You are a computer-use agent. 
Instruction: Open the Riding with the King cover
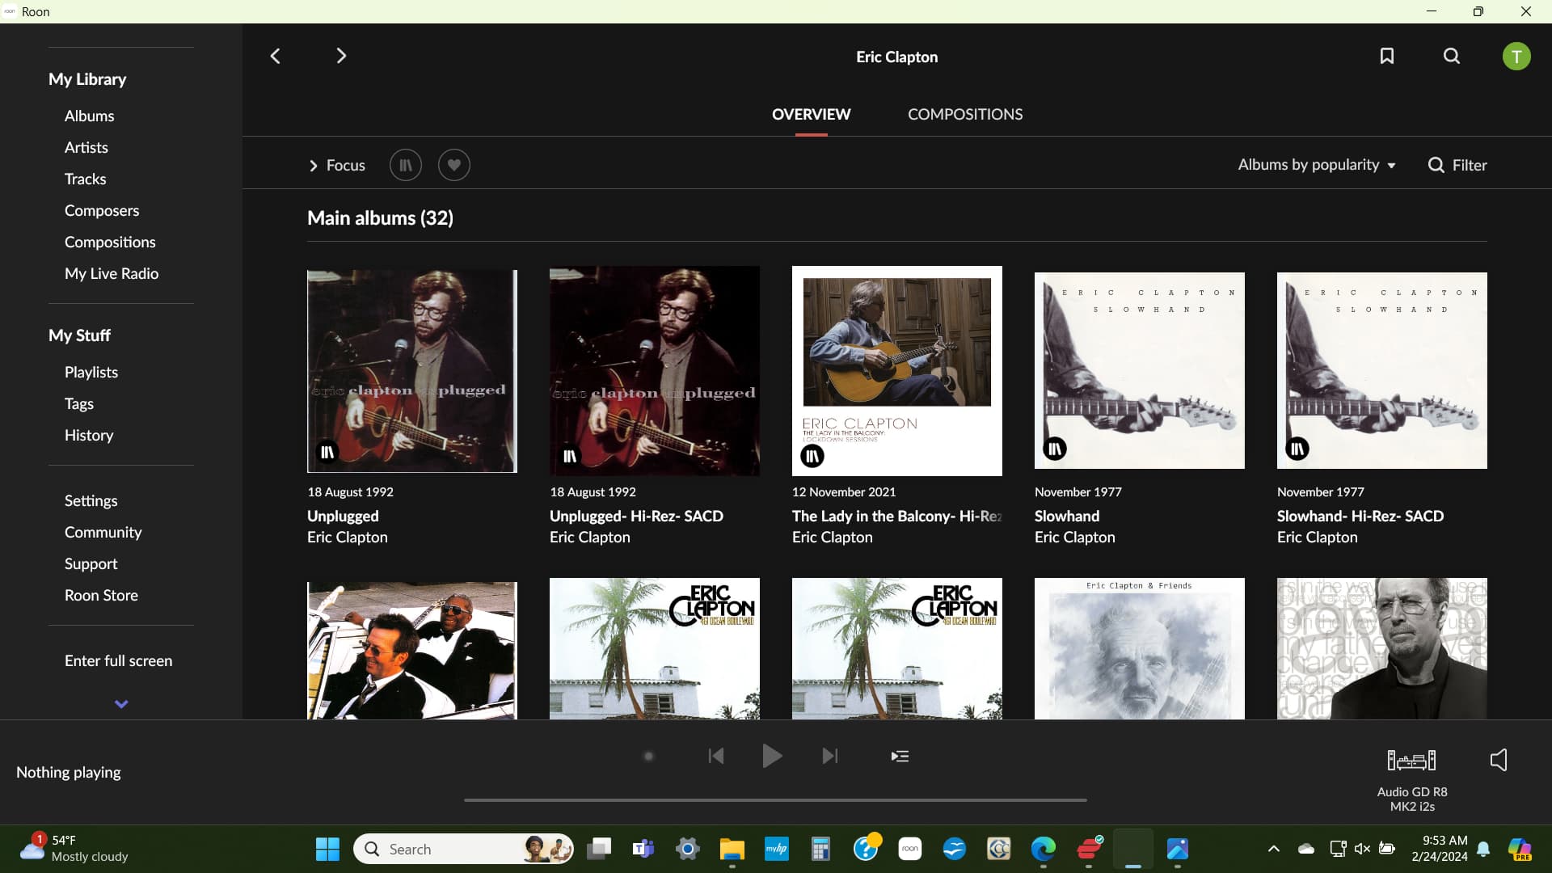(x=412, y=650)
